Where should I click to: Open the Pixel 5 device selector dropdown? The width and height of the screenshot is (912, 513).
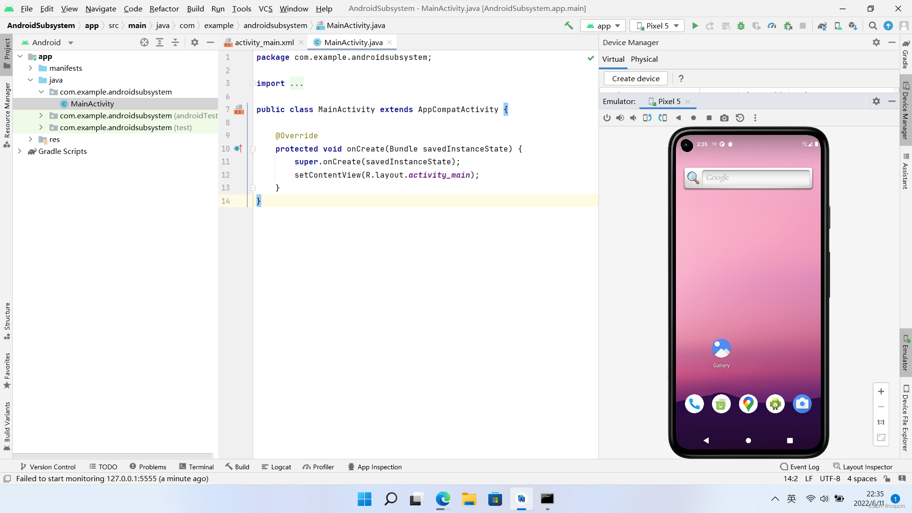point(657,26)
